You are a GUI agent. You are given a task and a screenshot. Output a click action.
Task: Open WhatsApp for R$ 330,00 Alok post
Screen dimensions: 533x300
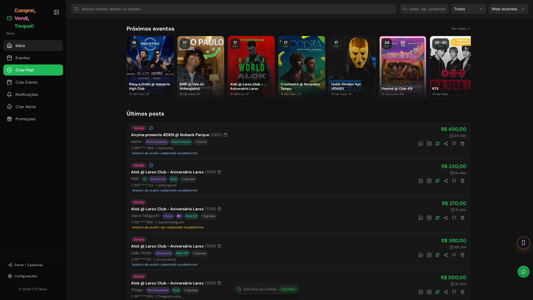point(421,181)
